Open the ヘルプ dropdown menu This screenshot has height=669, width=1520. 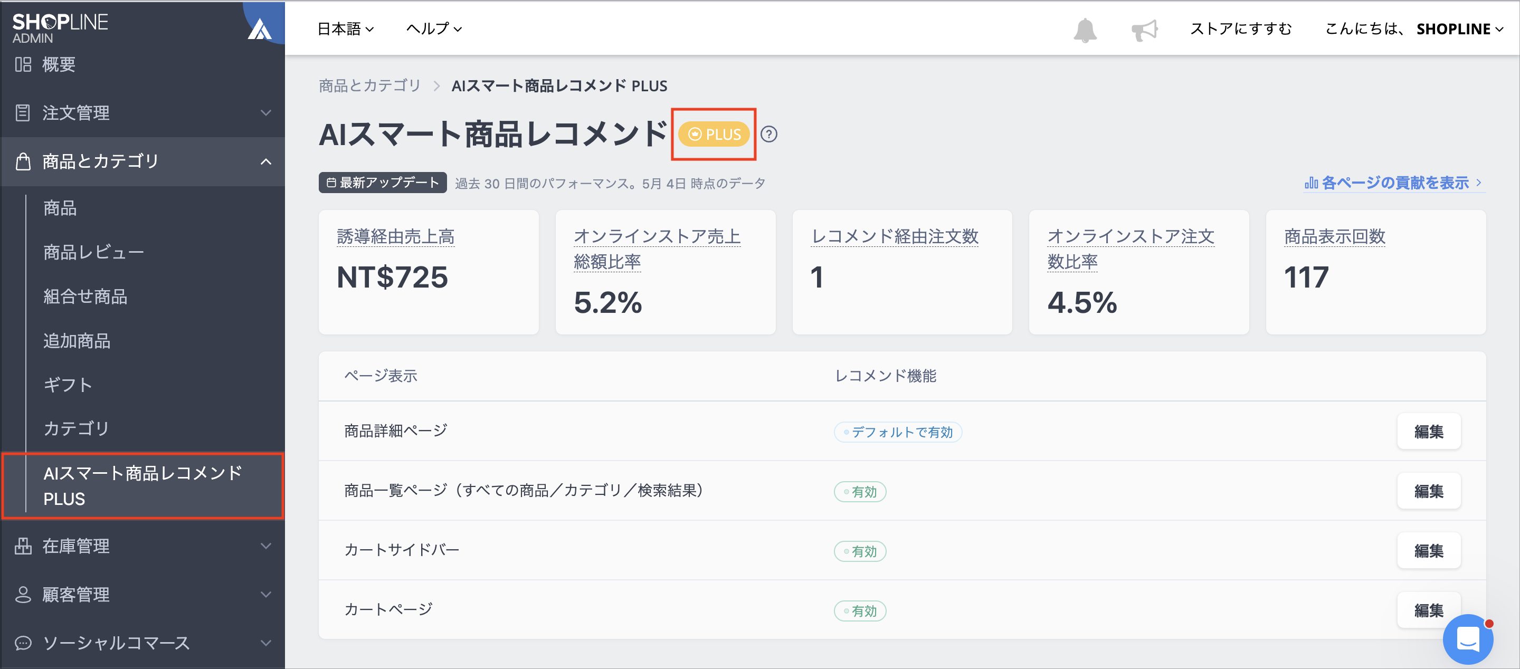434,29
